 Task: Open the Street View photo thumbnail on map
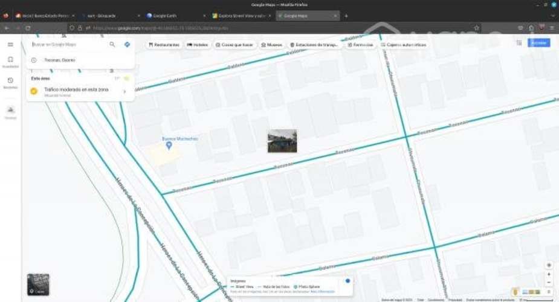pos(282,141)
